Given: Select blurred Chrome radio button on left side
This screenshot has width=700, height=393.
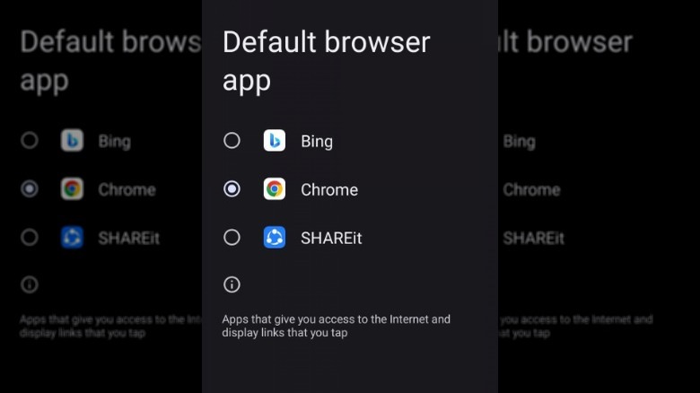Looking at the screenshot, I should coord(30,189).
